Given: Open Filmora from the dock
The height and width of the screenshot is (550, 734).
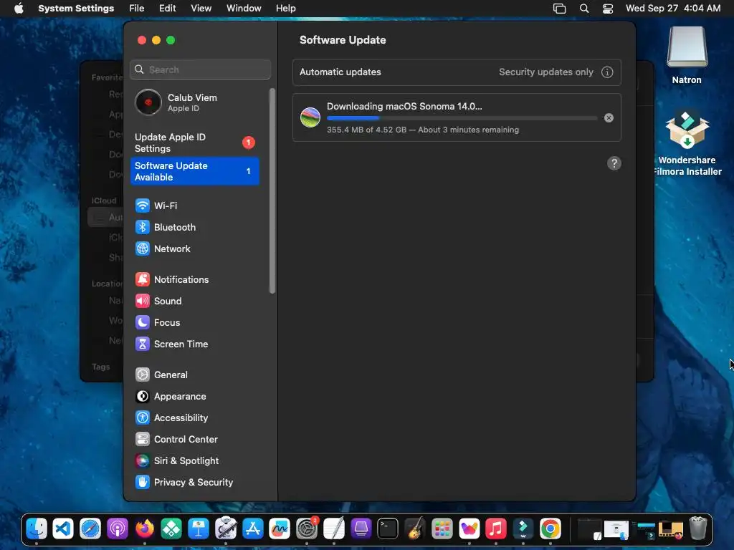Looking at the screenshot, I should (523, 529).
